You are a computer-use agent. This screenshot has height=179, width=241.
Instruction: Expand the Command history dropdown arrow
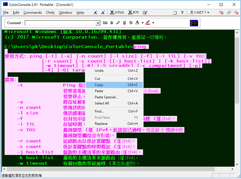coord(98,23)
